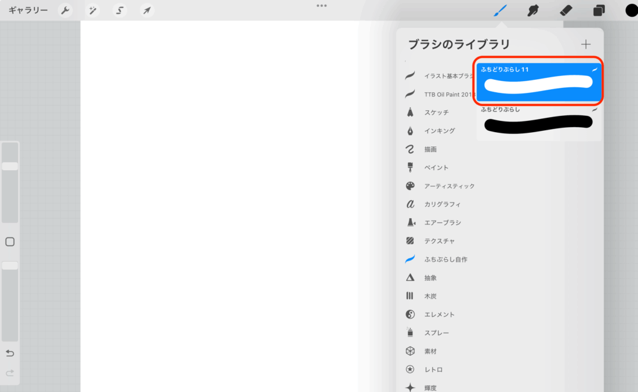Open the Adjustments magic wand menu
638x392 pixels.
[92, 10]
